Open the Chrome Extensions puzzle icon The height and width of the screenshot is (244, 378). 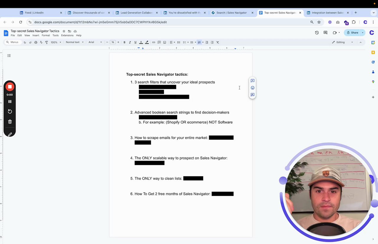click(x=353, y=22)
